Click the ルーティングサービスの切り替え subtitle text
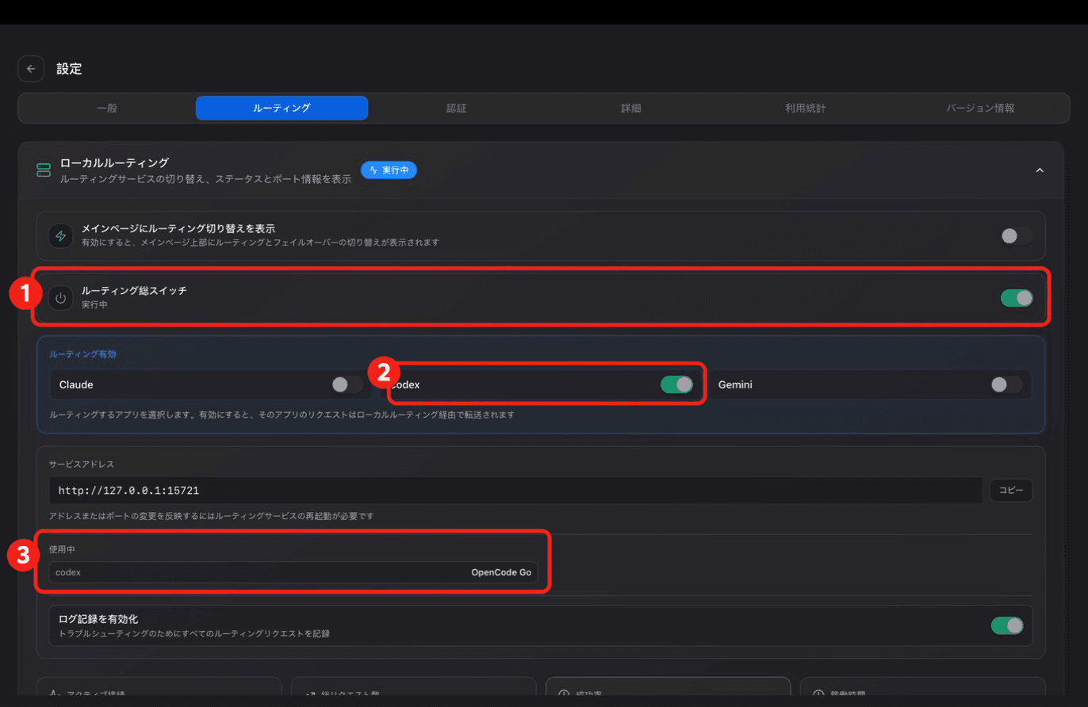 click(x=205, y=180)
